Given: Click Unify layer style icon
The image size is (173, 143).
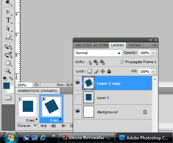Looking at the screenshot, I should click(102, 62).
